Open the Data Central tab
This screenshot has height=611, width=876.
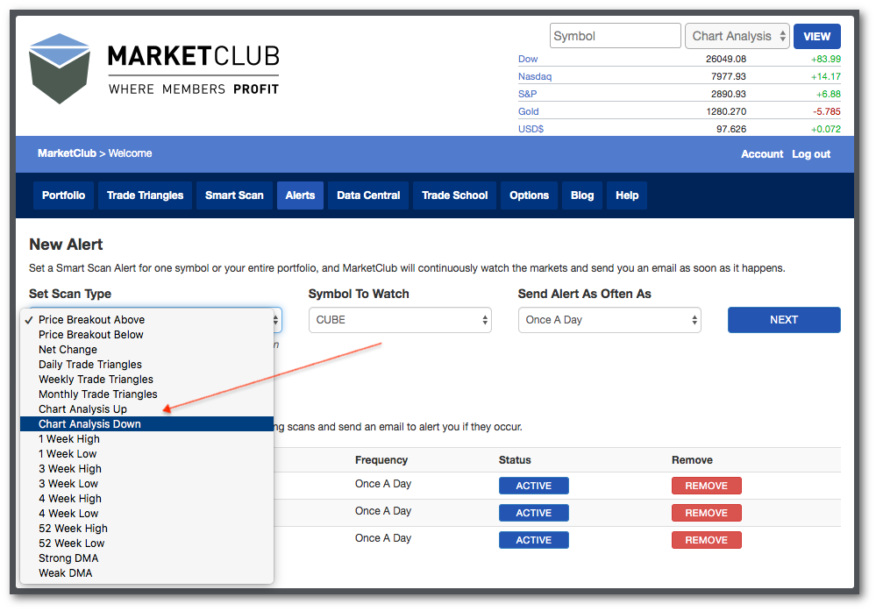pyautogui.click(x=368, y=195)
